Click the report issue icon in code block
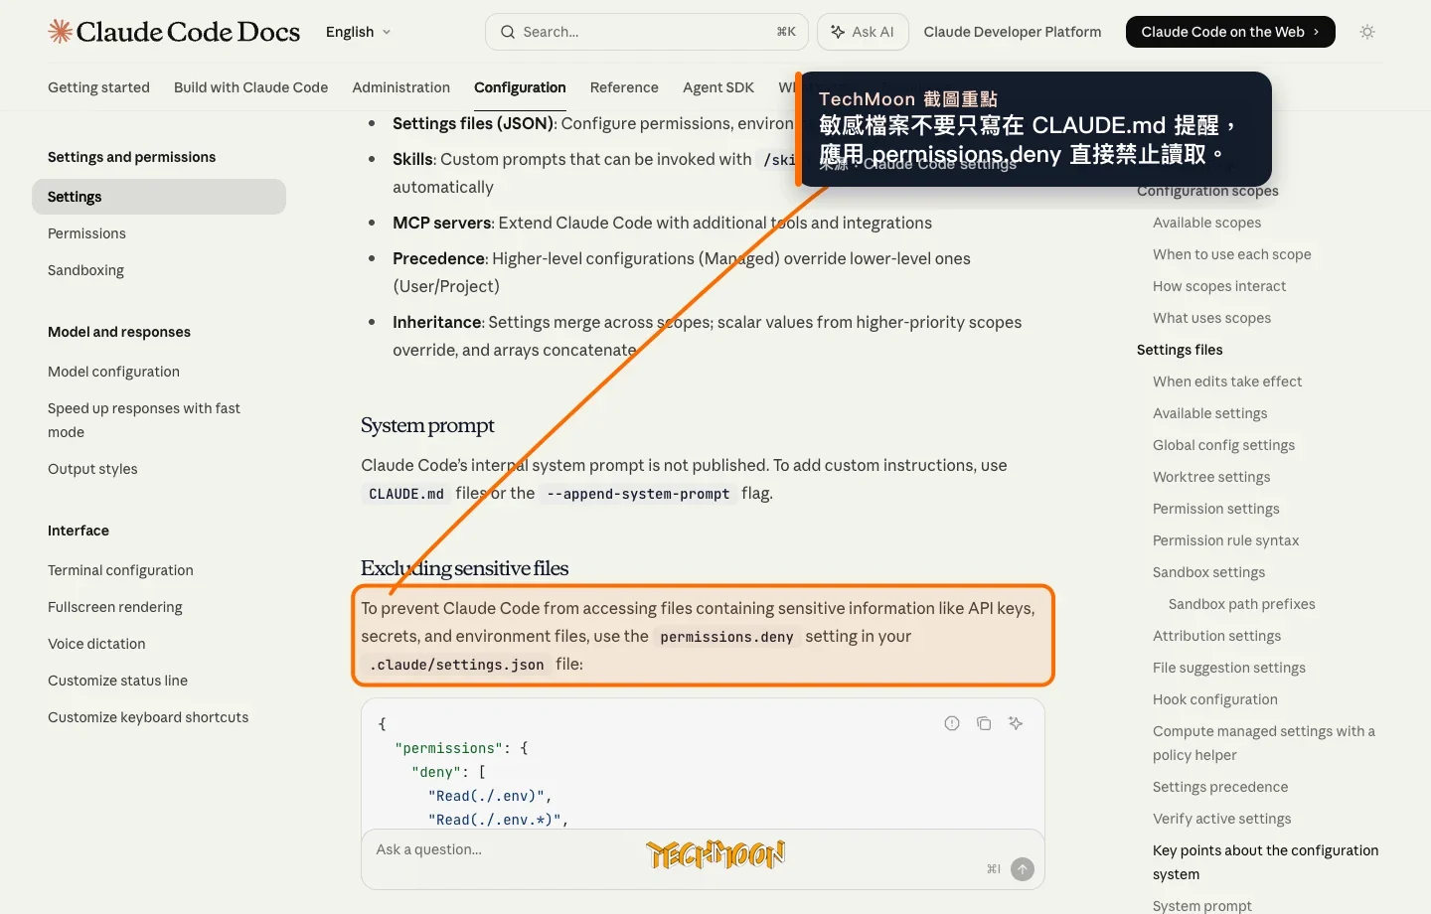The width and height of the screenshot is (1431, 914). [x=952, y=723]
